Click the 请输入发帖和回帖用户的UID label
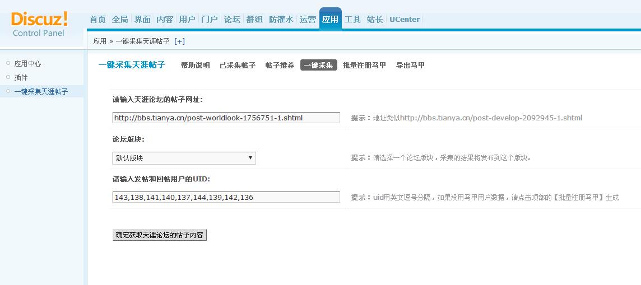Screen dimensions: 641x285 click(161, 179)
